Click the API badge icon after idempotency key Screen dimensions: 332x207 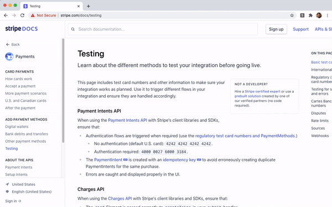tap(199, 160)
